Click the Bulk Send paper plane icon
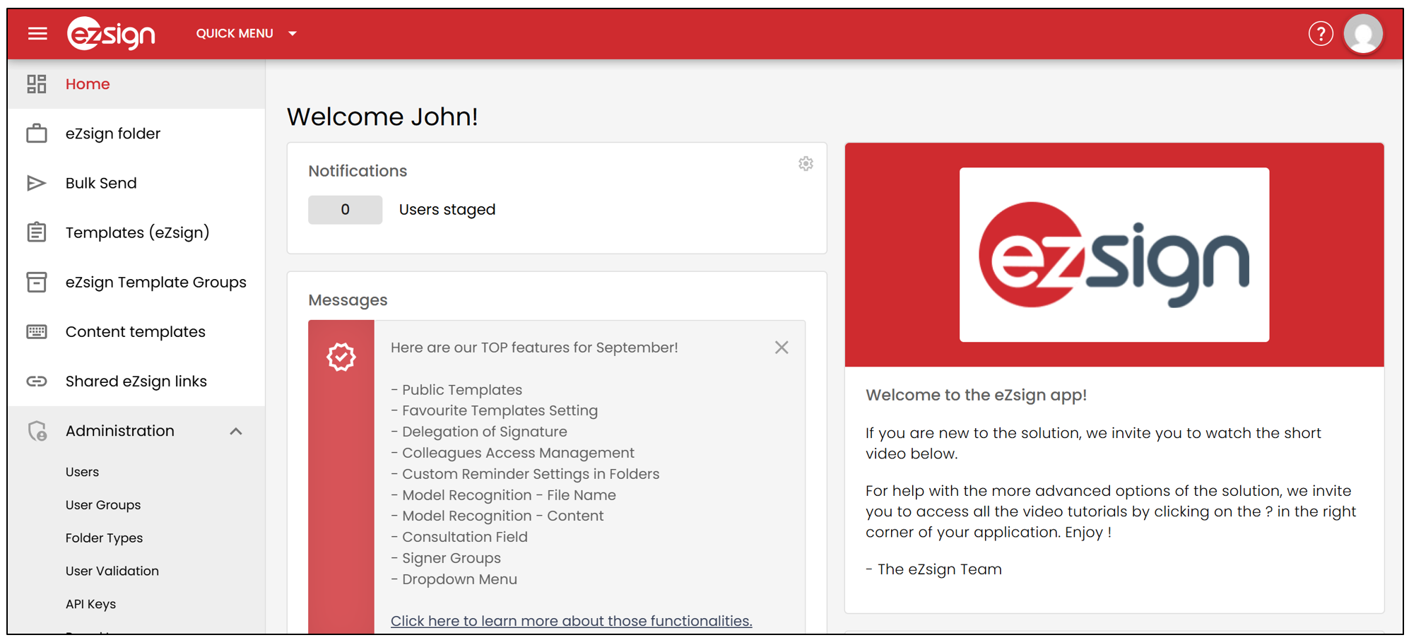Image resolution: width=1409 pixels, height=640 pixels. [x=37, y=183]
